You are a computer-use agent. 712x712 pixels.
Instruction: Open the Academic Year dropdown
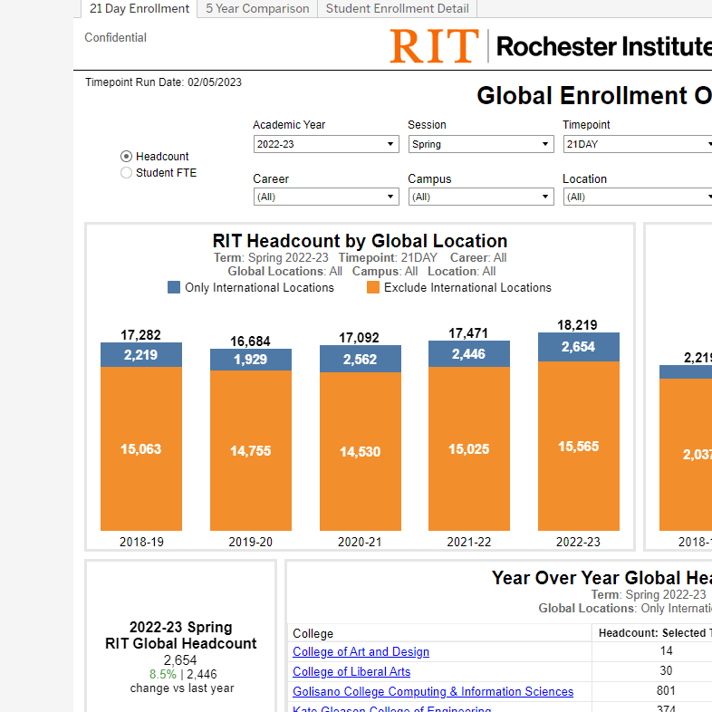tap(326, 144)
